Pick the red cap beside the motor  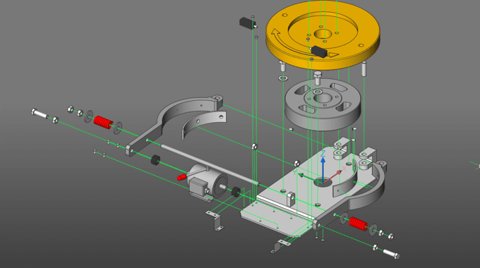click(182, 177)
